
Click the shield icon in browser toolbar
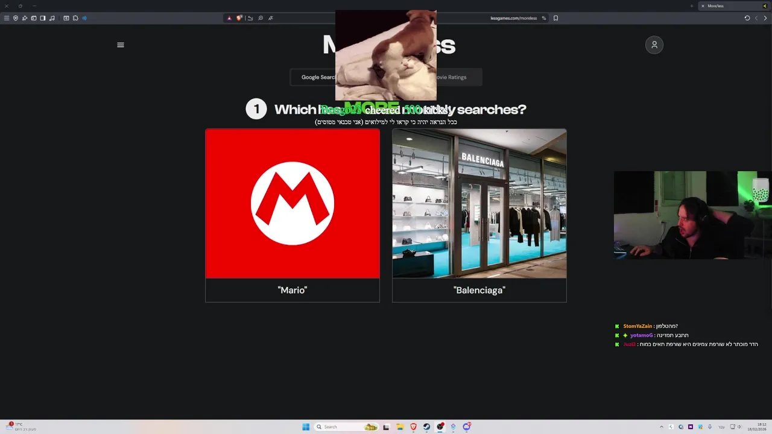16,18
